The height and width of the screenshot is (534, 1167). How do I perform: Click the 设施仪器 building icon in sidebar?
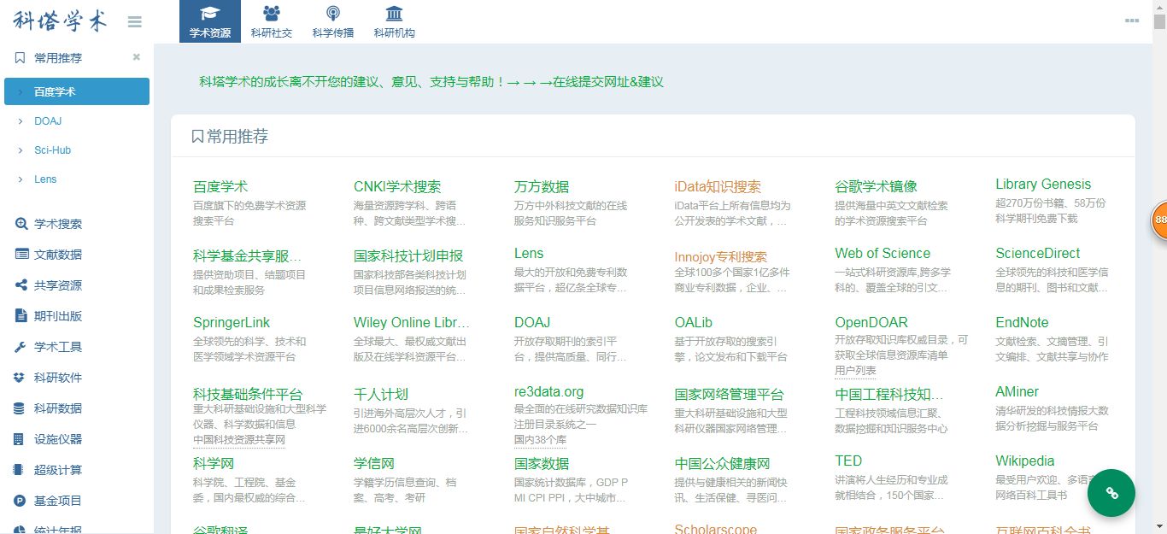tap(19, 439)
